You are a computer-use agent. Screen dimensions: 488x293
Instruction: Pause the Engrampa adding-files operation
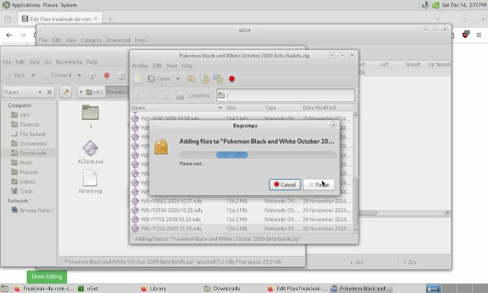click(319, 185)
